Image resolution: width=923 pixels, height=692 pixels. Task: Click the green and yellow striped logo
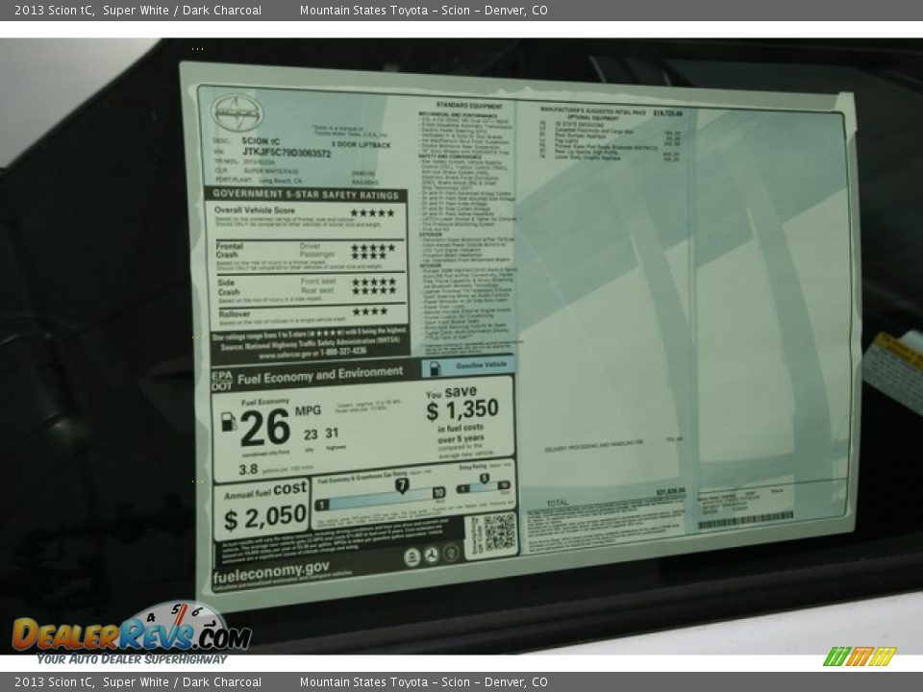click(860, 656)
